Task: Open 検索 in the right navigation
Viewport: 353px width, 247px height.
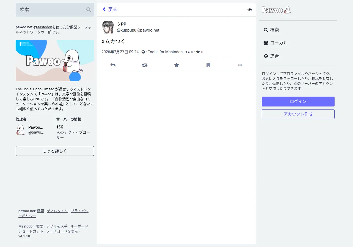Action: point(271,30)
